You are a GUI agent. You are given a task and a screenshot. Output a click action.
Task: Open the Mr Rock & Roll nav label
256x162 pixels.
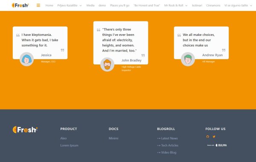click(x=174, y=6)
